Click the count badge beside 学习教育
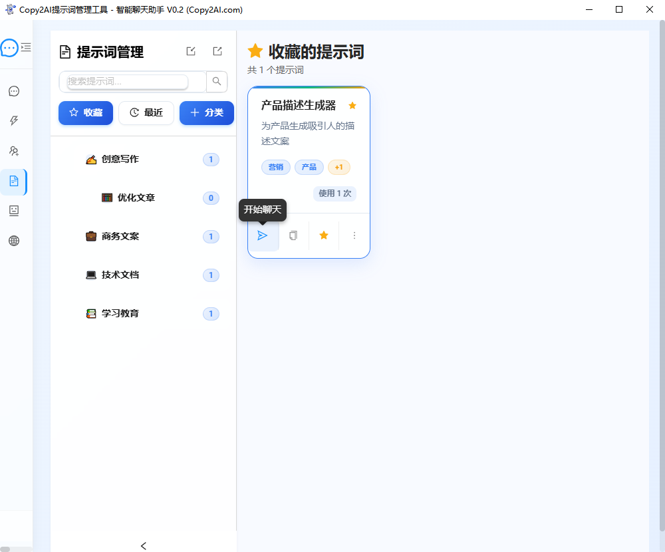 point(211,314)
